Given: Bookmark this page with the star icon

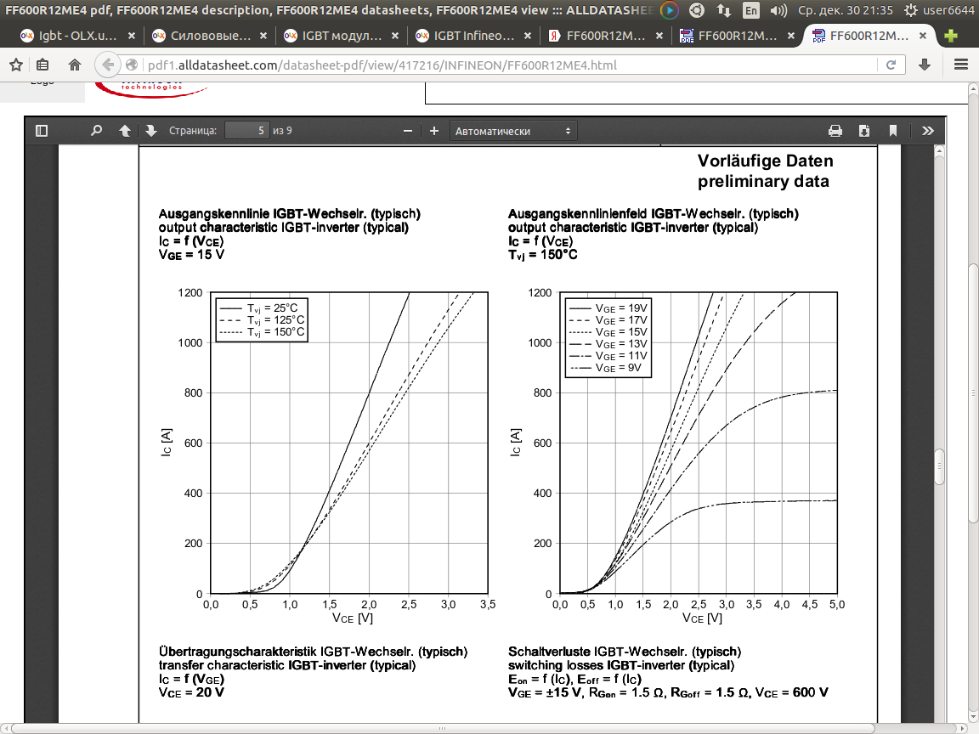Looking at the screenshot, I should click(x=15, y=65).
